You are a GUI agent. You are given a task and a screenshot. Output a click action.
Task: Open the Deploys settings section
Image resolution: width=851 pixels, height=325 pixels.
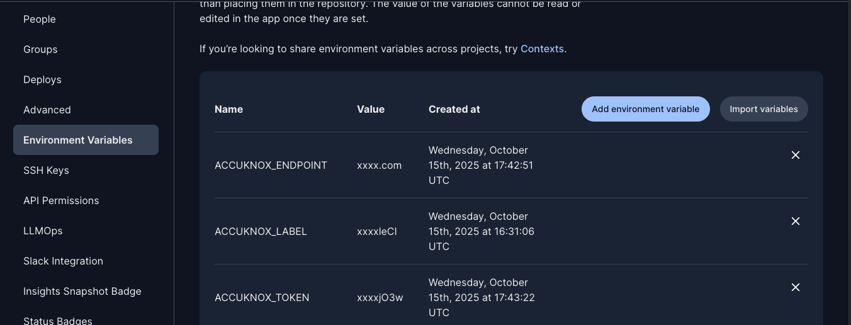[42, 79]
